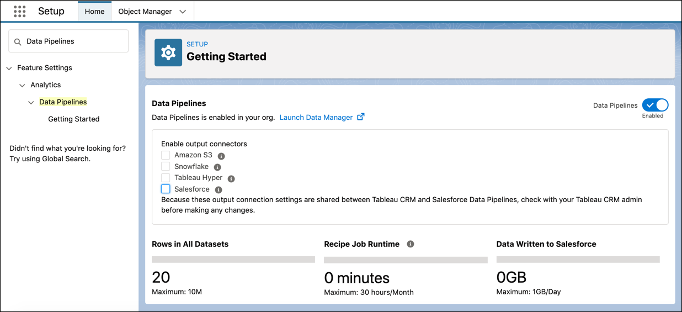682x312 pixels.
Task: Click the SETUP breadcrumb label
Action: click(x=197, y=44)
